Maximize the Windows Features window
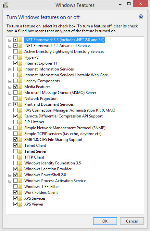The width and height of the screenshot is (150, 231). pyautogui.click(x=129, y=4)
